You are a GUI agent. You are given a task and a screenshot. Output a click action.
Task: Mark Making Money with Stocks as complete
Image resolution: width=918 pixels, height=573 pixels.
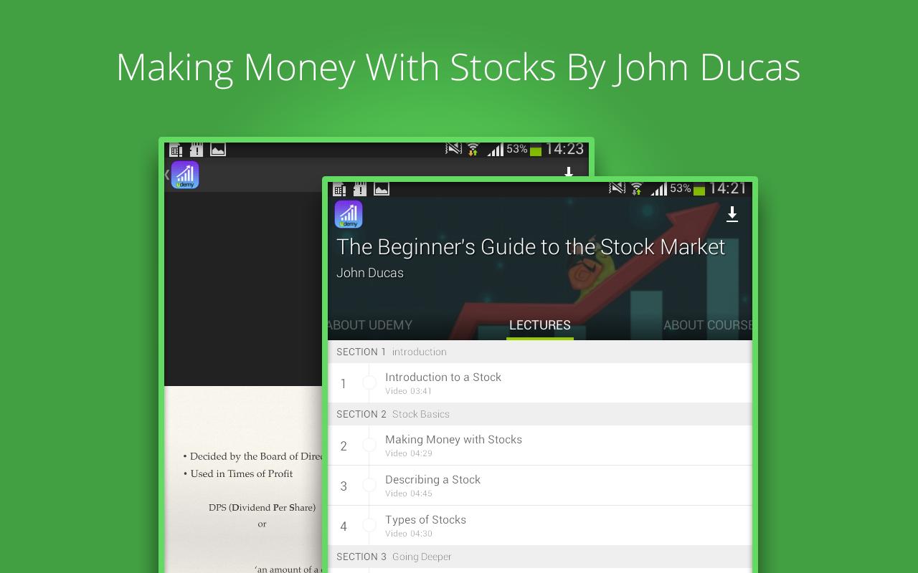(371, 445)
